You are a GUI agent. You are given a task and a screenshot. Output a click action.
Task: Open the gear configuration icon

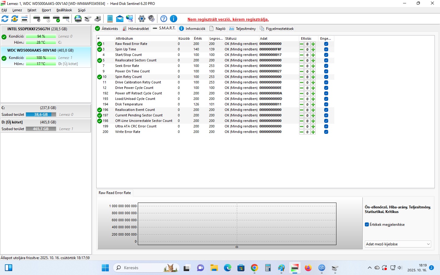point(141,19)
